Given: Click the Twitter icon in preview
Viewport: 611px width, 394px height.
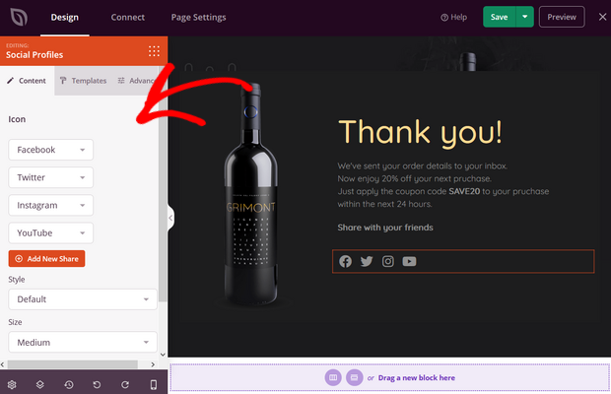Looking at the screenshot, I should coord(367,261).
